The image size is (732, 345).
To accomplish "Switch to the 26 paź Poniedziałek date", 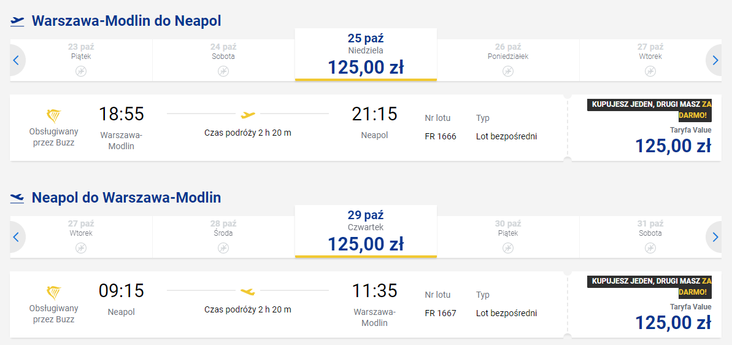I will coord(508,55).
